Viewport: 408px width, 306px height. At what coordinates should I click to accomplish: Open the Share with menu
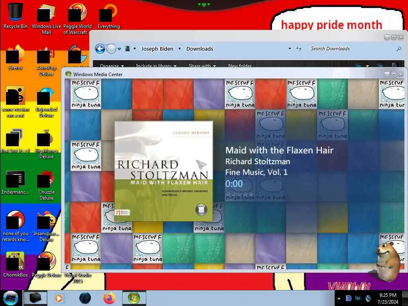pyautogui.click(x=202, y=66)
